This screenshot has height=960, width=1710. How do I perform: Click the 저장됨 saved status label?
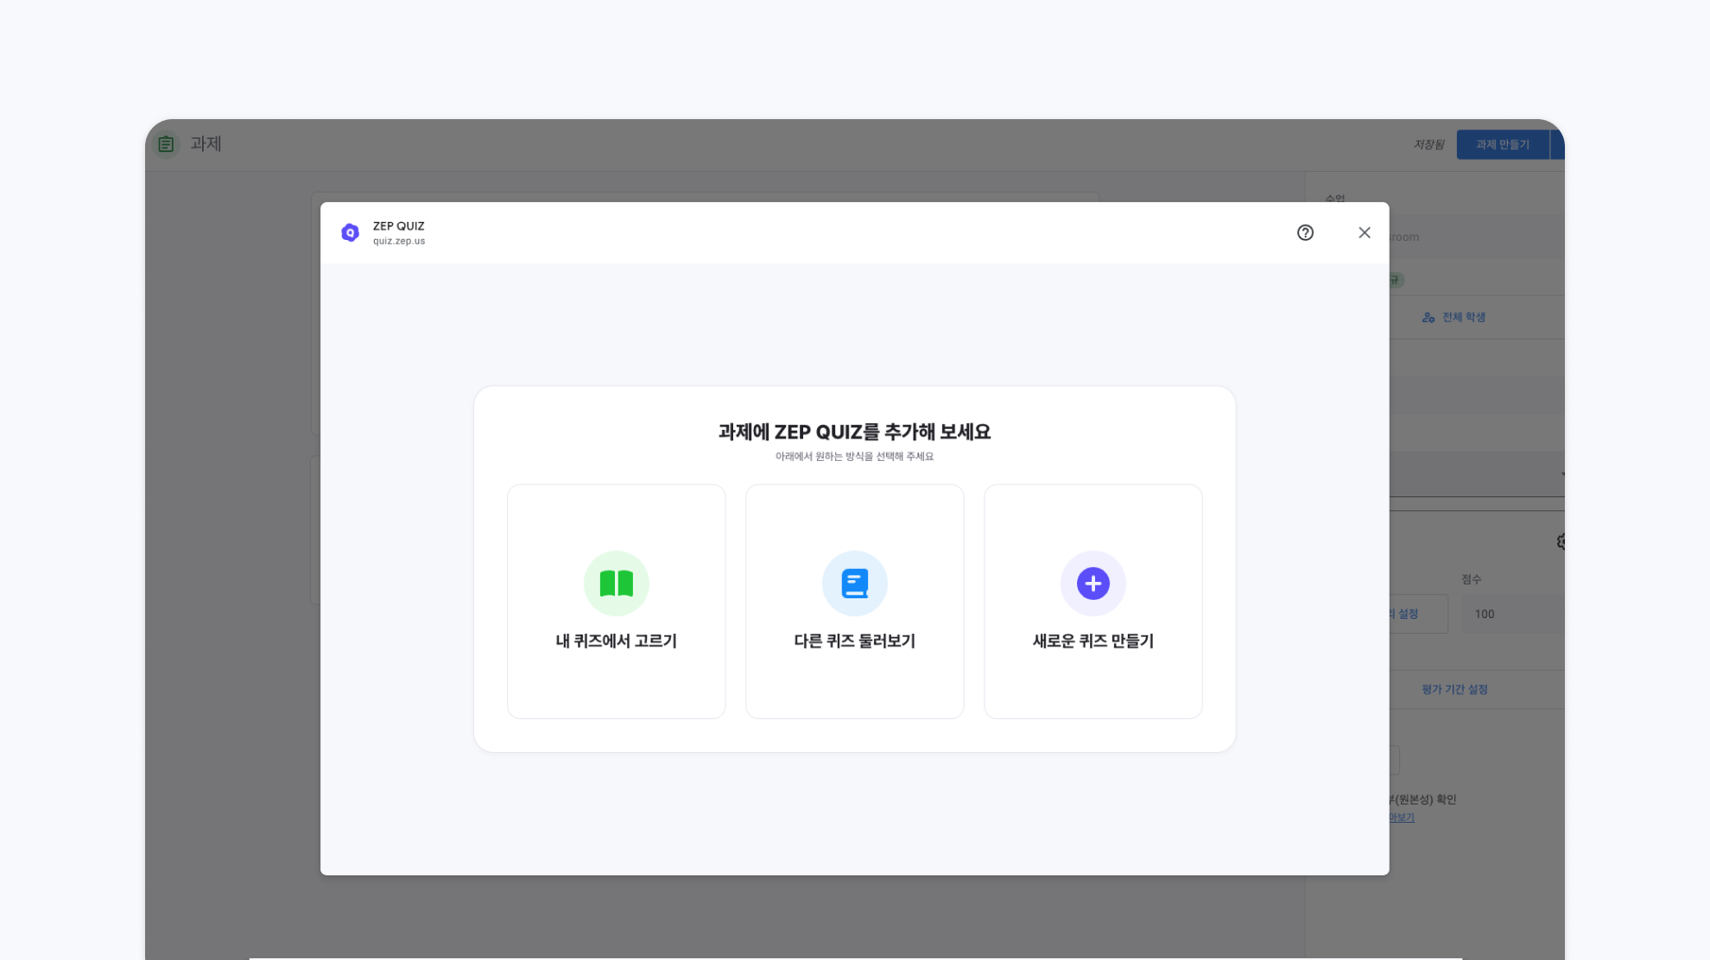[x=1428, y=145]
